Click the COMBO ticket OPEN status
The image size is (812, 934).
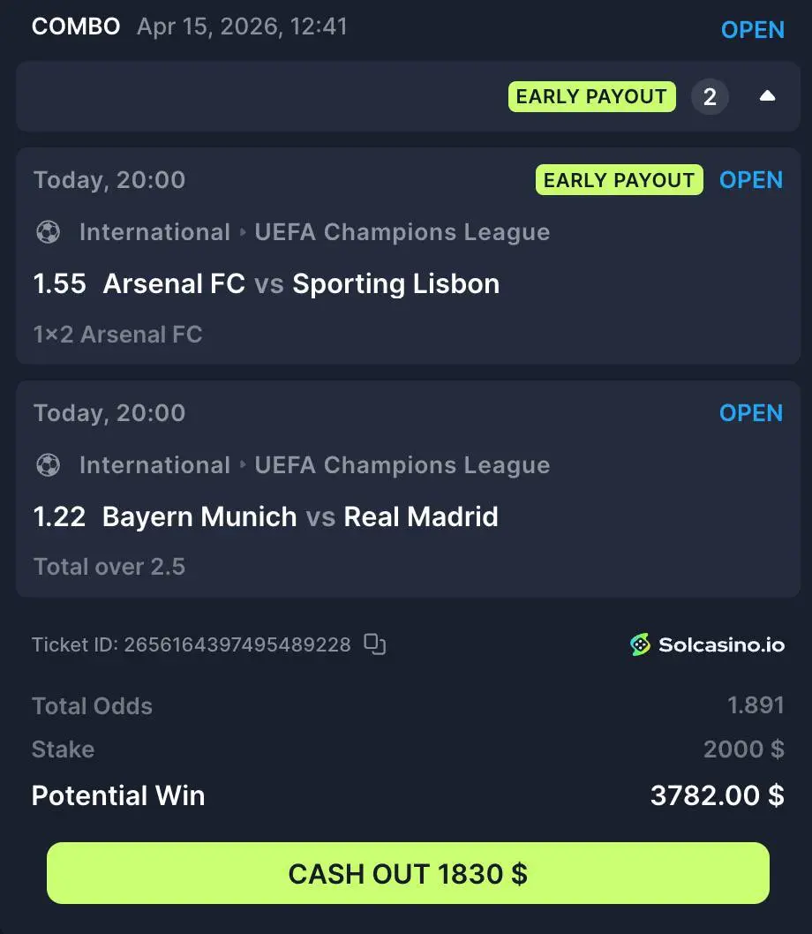(x=753, y=30)
